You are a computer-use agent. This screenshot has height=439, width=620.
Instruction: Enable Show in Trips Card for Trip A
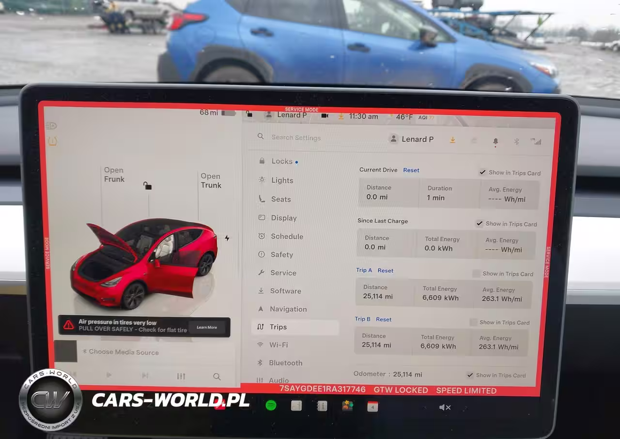pos(476,274)
